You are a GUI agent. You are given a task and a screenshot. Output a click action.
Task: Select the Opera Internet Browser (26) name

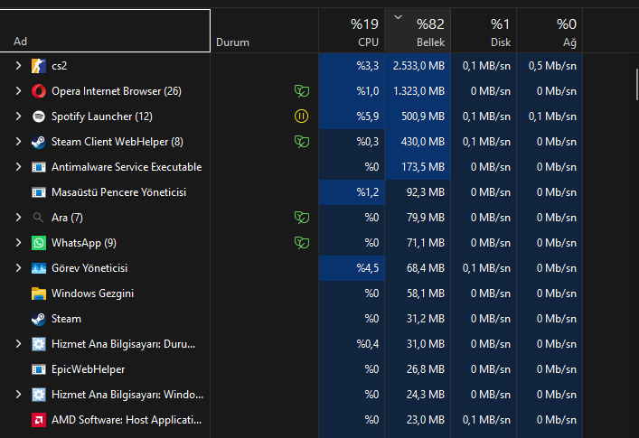coord(117,91)
